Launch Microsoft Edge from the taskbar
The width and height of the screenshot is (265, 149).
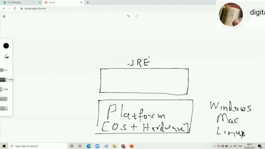point(89,146)
